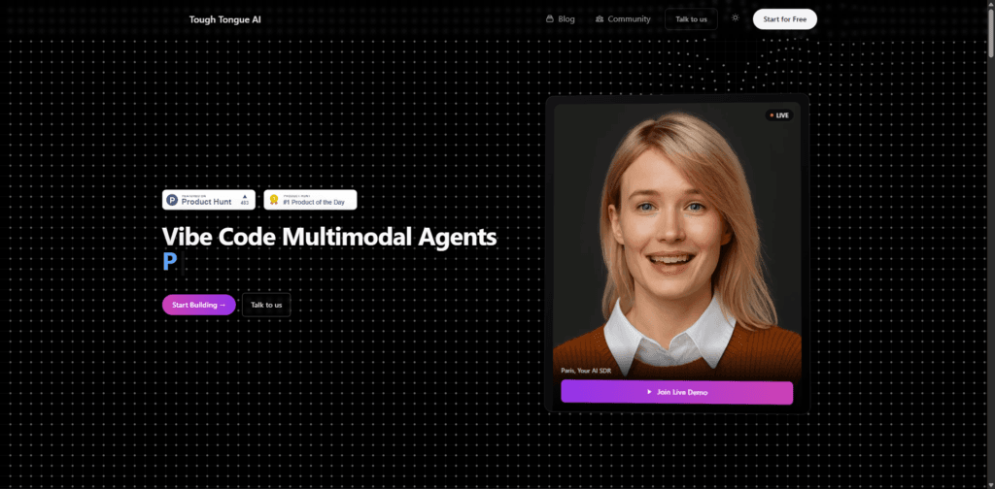Open the #1 Product of the Day badge
995x489 pixels.
(x=310, y=200)
